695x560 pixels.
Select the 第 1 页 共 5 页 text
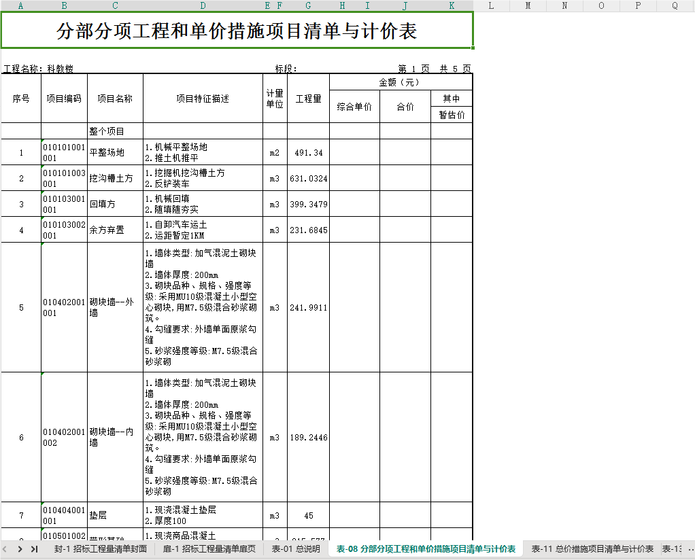click(435, 69)
